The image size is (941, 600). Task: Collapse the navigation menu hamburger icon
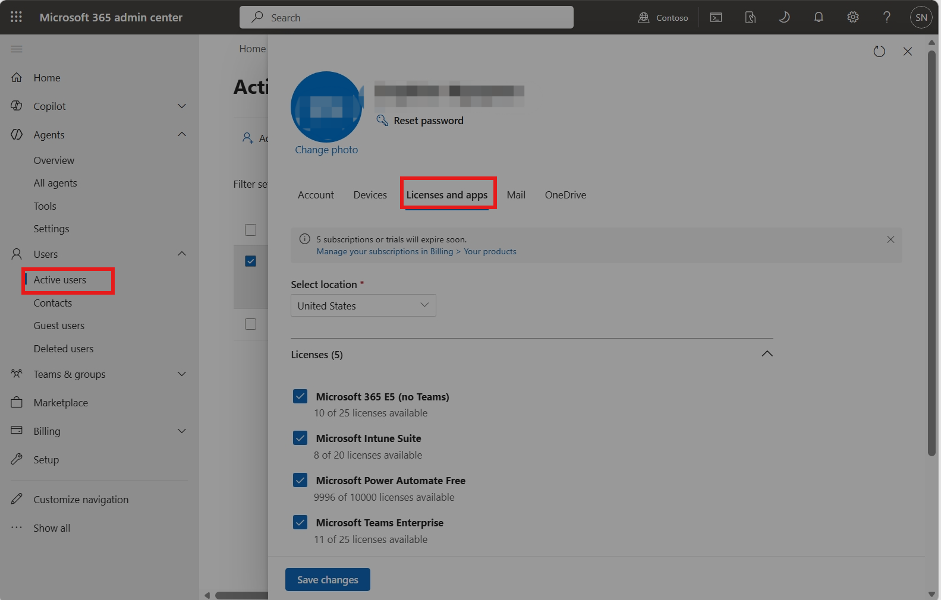(17, 49)
